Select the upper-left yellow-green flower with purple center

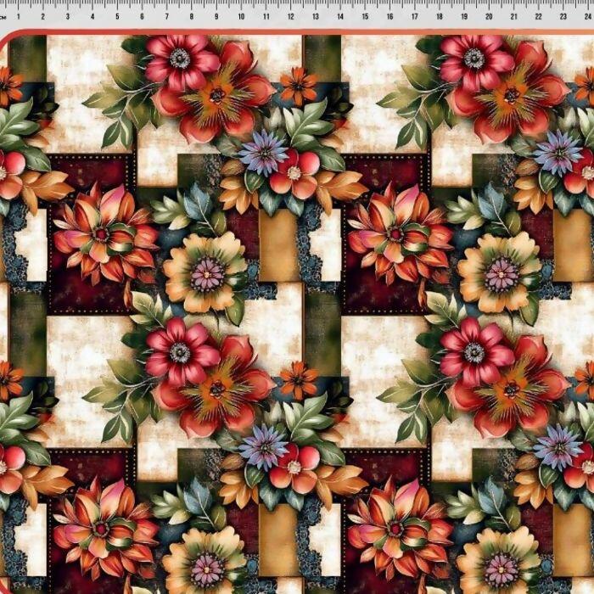(x=205, y=273)
